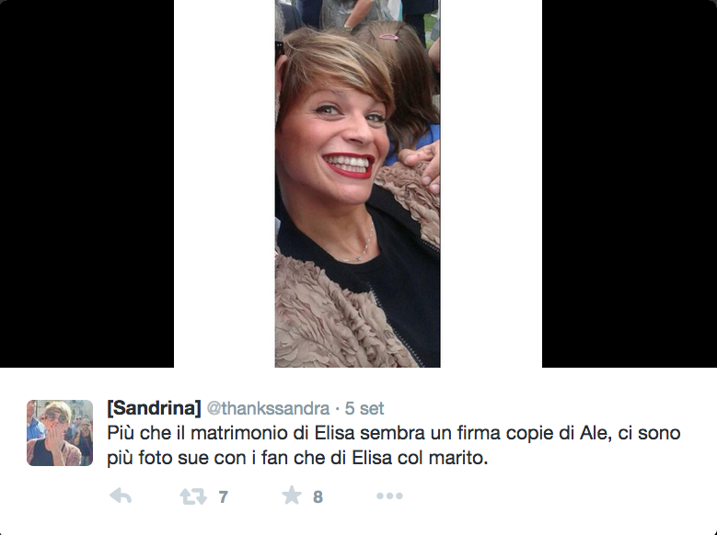Open the tweet permalink via '5 set' timestamp
This screenshot has height=535, width=717.
(364, 408)
